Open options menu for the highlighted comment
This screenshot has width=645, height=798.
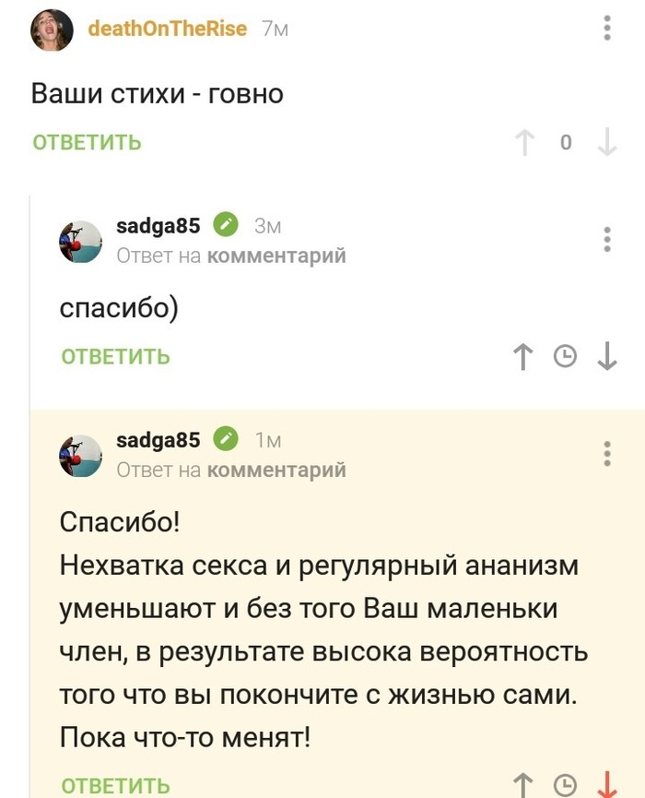point(606,456)
